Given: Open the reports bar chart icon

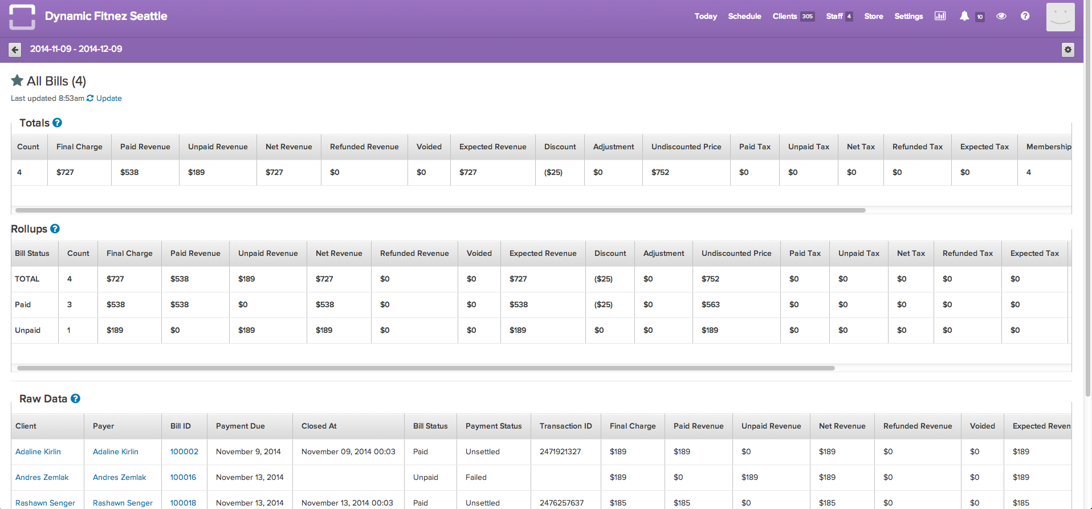Looking at the screenshot, I should tap(940, 16).
